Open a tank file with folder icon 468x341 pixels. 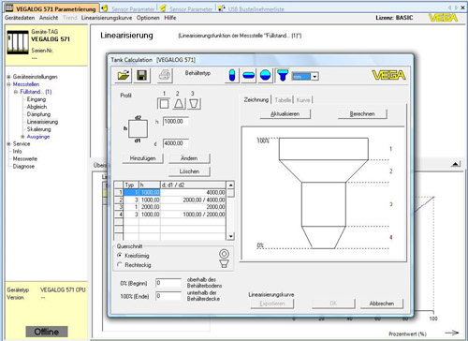(x=124, y=75)
